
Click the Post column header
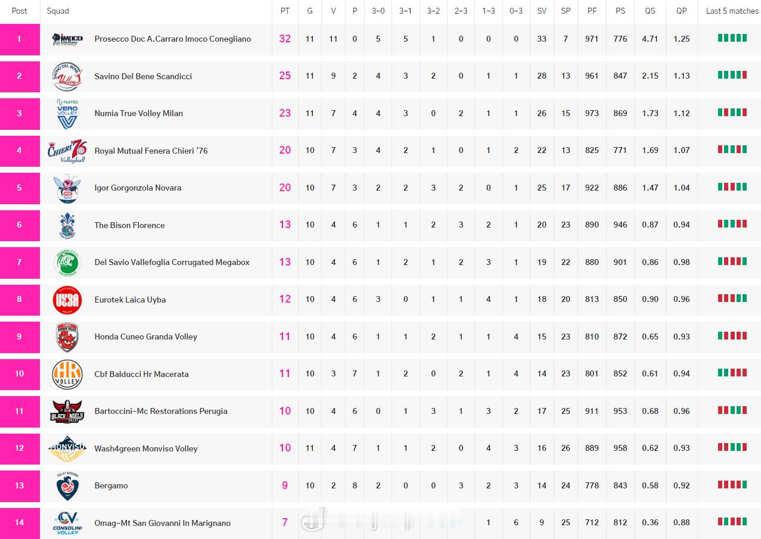pos(20,11)
